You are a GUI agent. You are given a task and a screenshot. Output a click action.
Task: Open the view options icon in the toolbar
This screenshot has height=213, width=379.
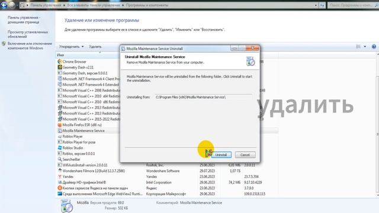coord(358,47)
